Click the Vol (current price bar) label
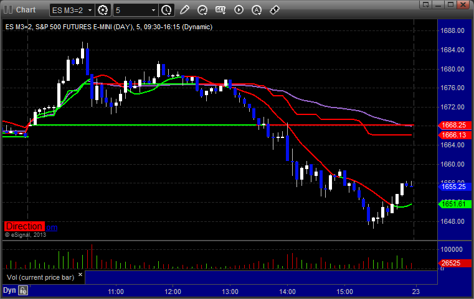 (x=40, y=277)
